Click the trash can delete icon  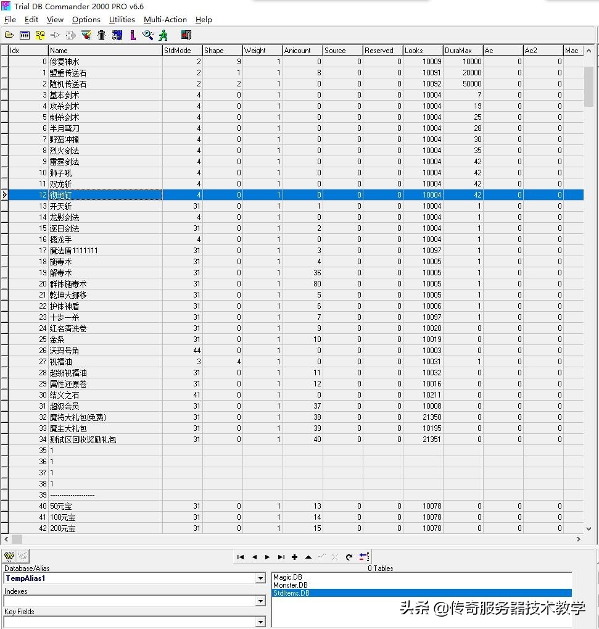point(102,35)
